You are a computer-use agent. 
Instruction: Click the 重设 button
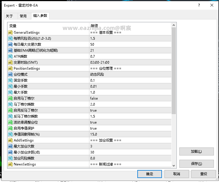pyautogui.click(x=204, y=174)
